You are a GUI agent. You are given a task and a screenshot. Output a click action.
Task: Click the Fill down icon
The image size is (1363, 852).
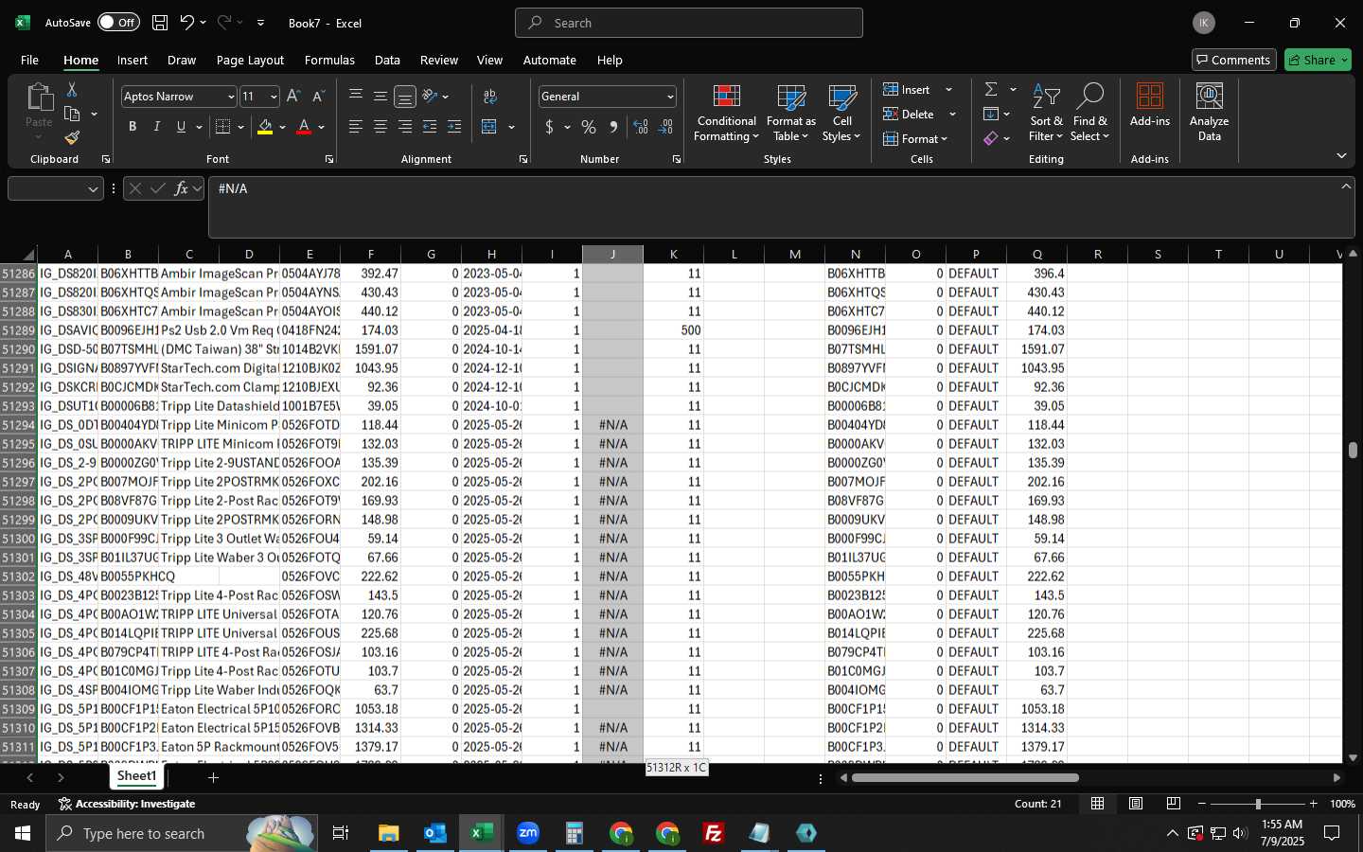991,114
